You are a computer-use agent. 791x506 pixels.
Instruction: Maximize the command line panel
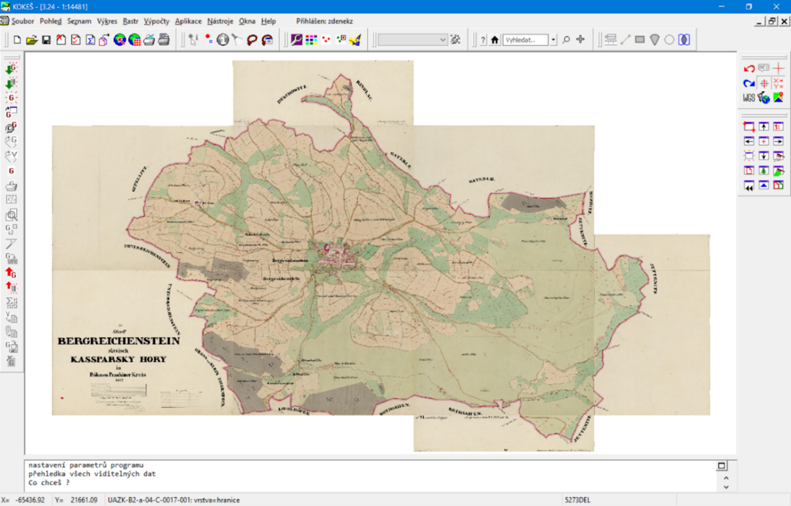point(722,466)
